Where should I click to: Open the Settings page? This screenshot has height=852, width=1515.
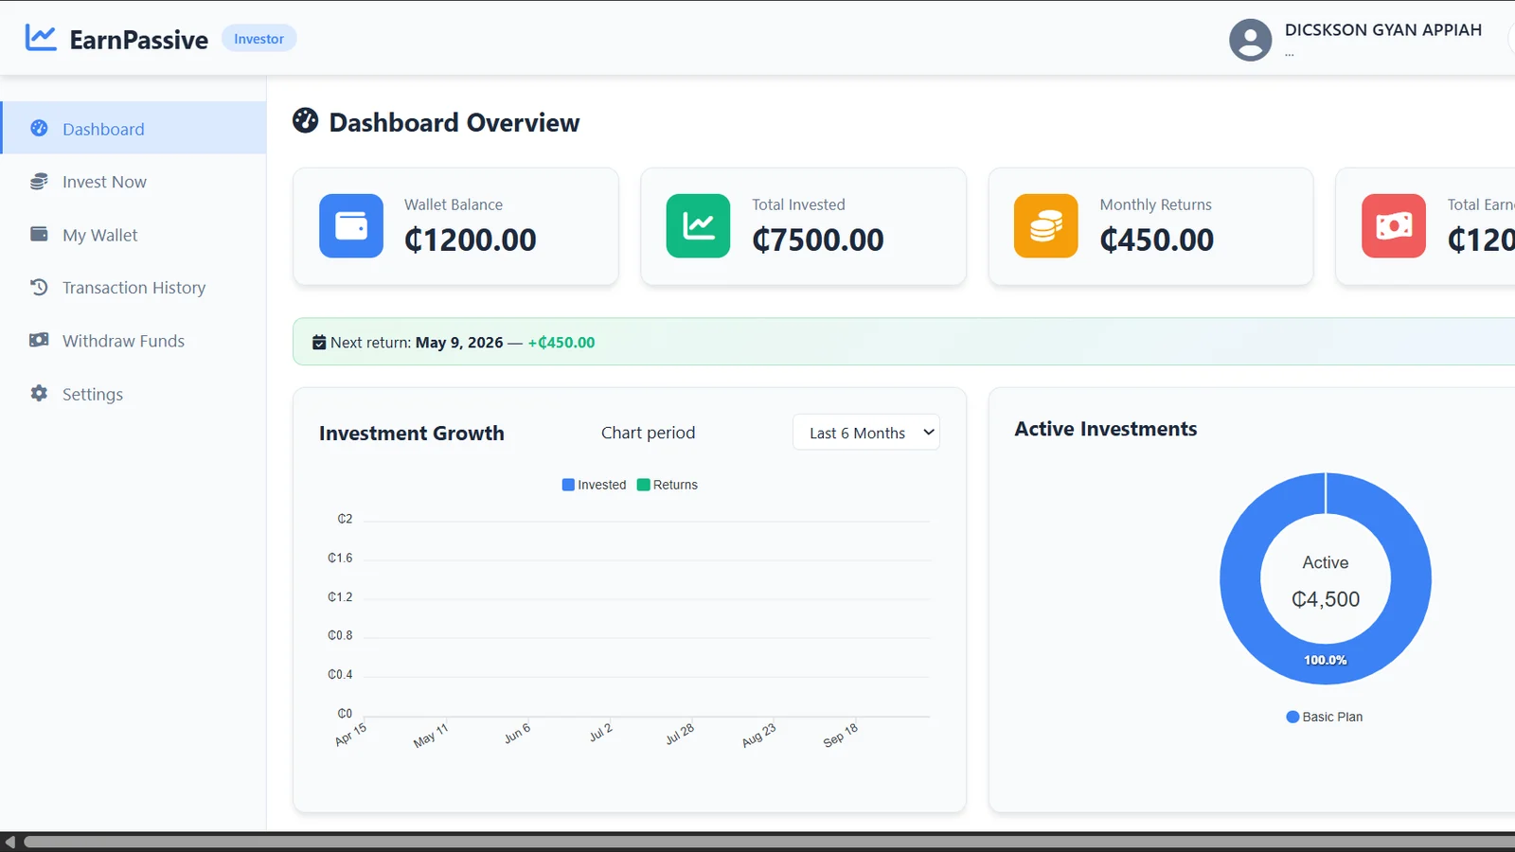tap(134, 394)
